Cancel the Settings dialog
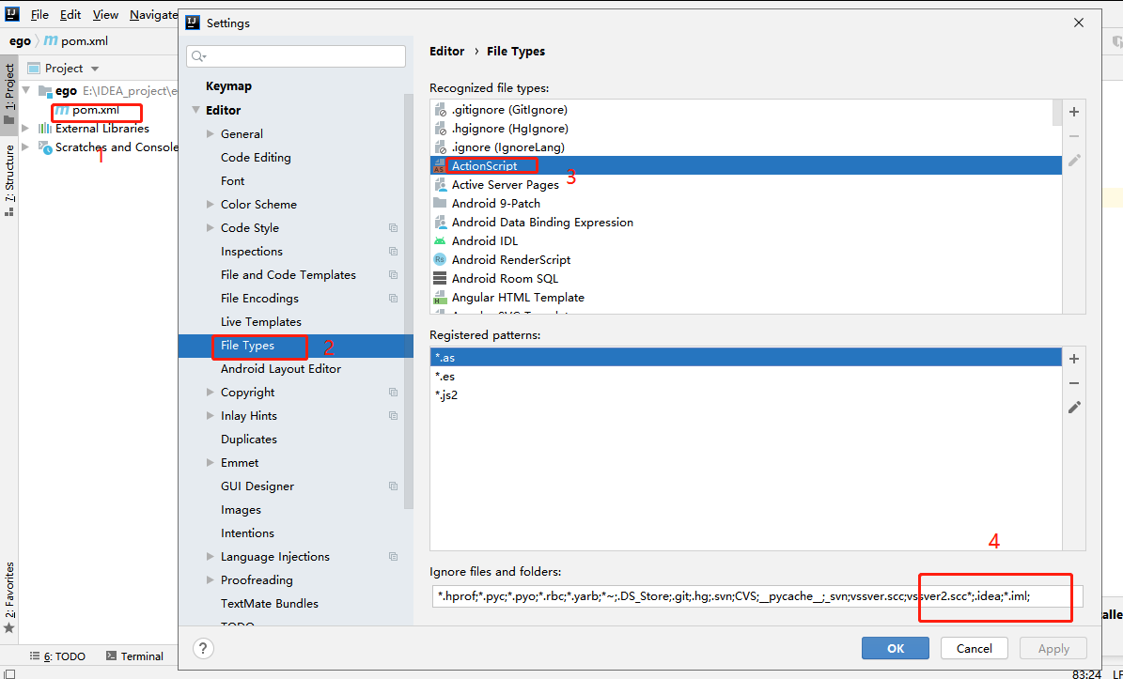Image resolution: width=1123 pixels, height=679 pixels. point(974,648)
